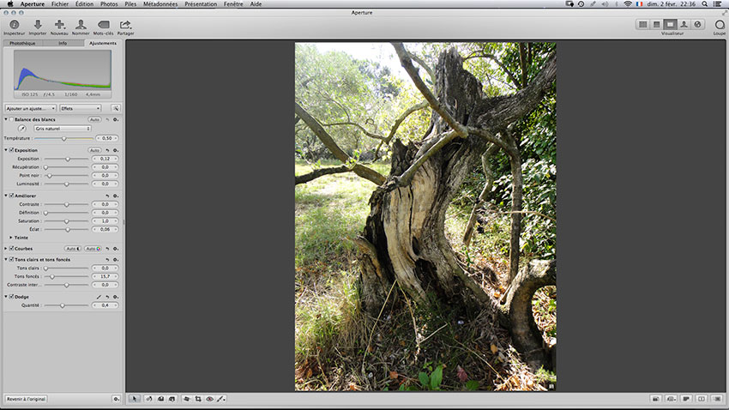This screenshot has width=729, height=410.
Task: Toggle the Améliorer checkbox
Action: [x=12, y=196]
